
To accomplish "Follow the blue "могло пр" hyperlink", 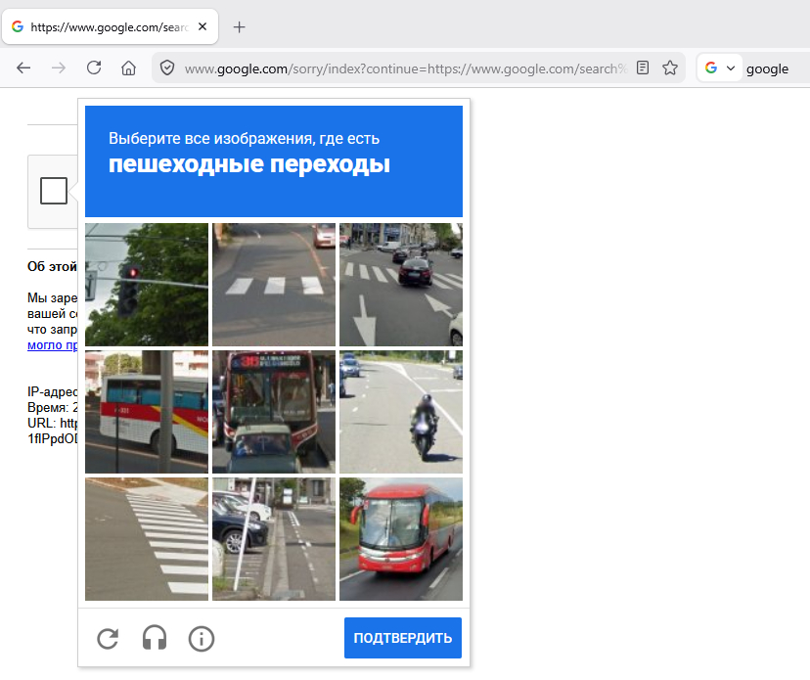I will [x=52, y=344].
